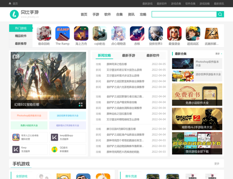The image size is (233, 179).
Task: Click the slideshow grid dots on banner
Action: pos(81,104)
